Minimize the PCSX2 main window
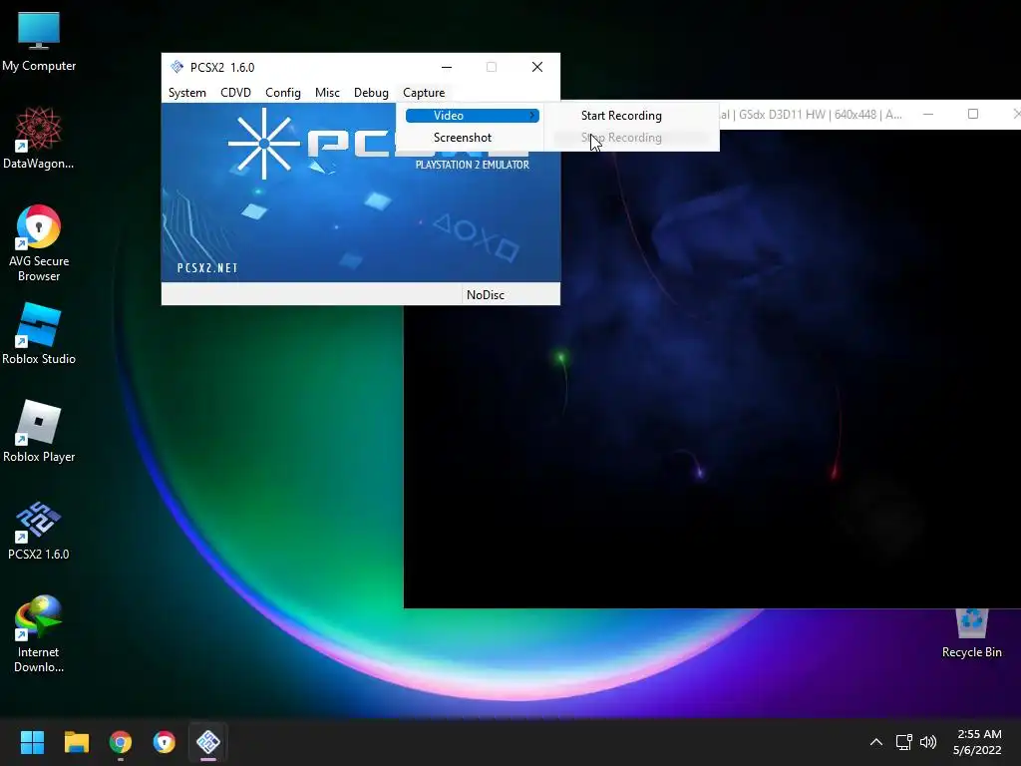This screenshot has width=1021, height=766. [447, 67]
